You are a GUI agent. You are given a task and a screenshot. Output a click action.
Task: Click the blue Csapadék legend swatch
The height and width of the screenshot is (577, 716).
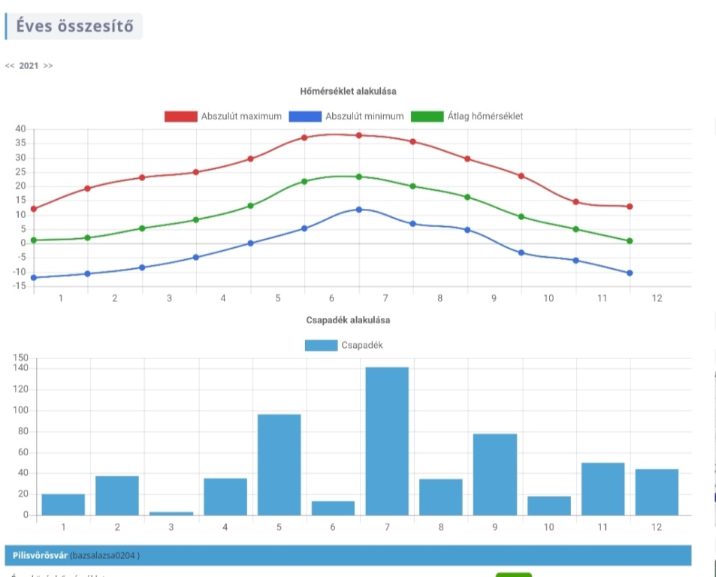point(321,346)
